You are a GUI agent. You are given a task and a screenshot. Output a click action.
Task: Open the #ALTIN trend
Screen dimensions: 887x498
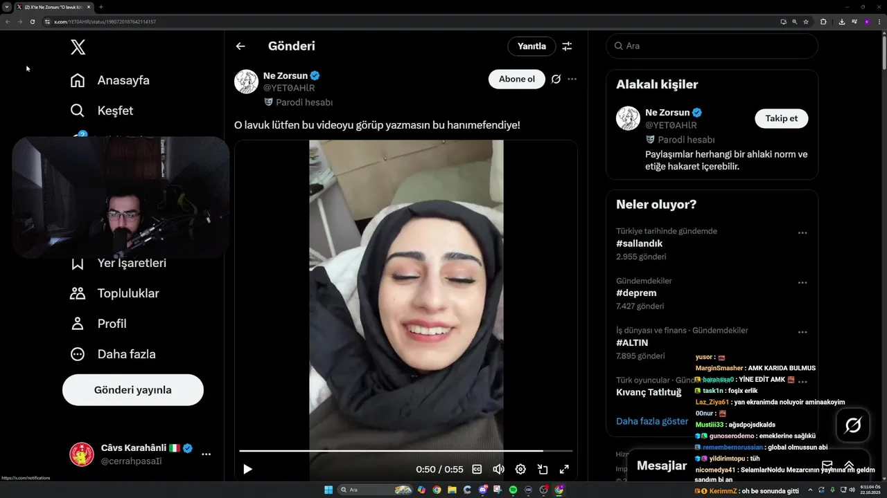point(632,342)
